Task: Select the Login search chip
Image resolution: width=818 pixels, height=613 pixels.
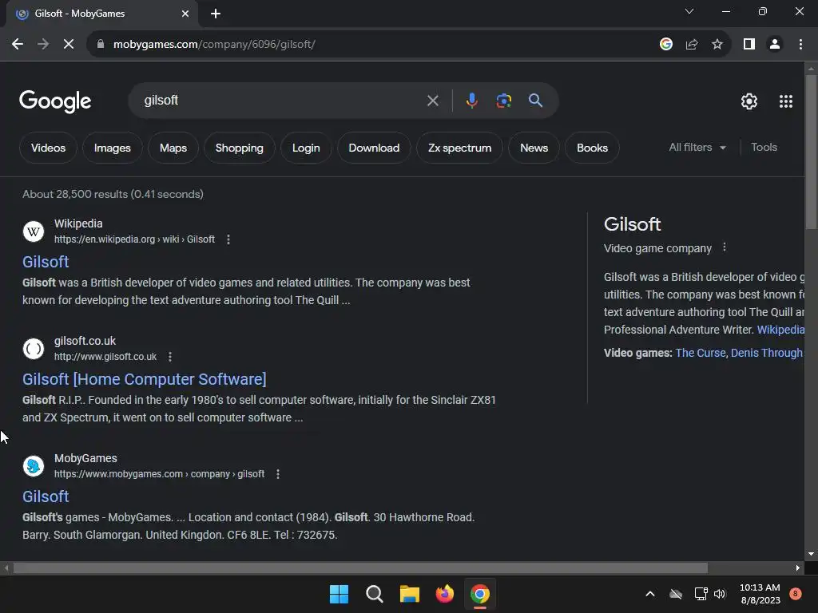Action: 306,148
